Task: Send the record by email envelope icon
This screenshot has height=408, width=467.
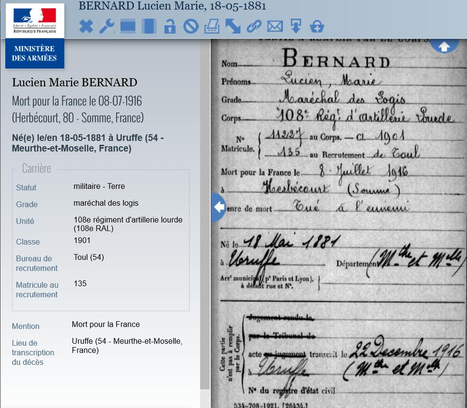Action: (275, 26)
